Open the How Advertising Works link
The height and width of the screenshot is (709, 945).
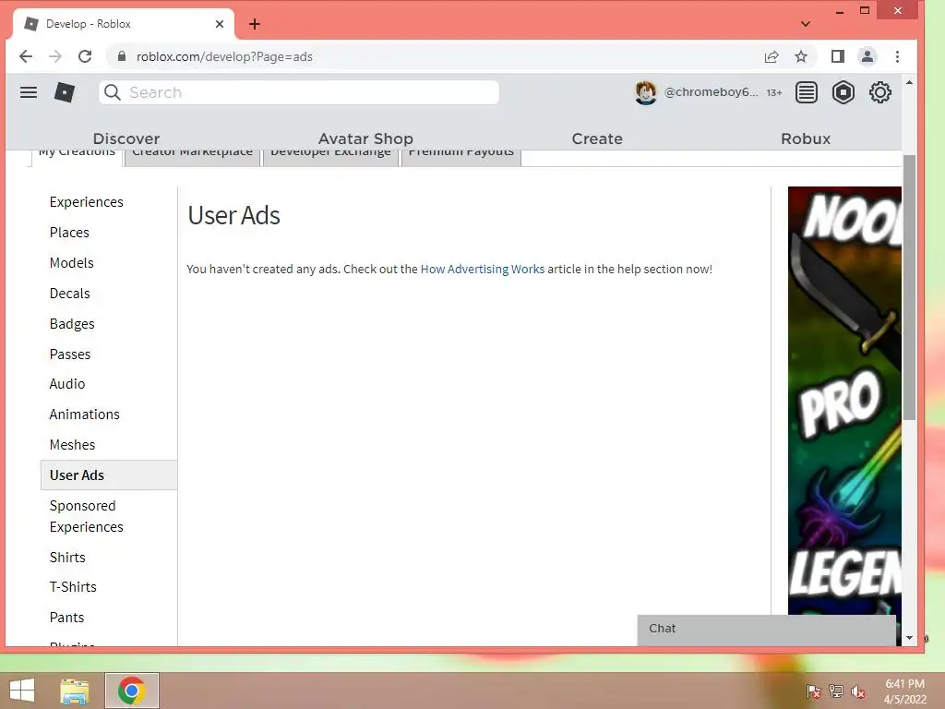click(482, 269)
